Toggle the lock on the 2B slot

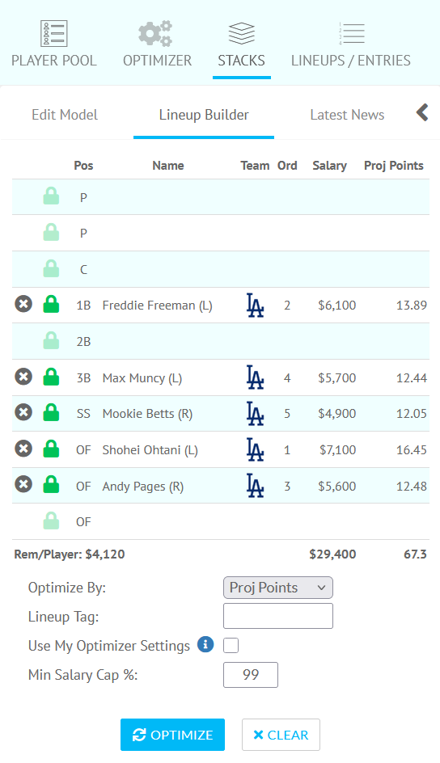(51, 340)
